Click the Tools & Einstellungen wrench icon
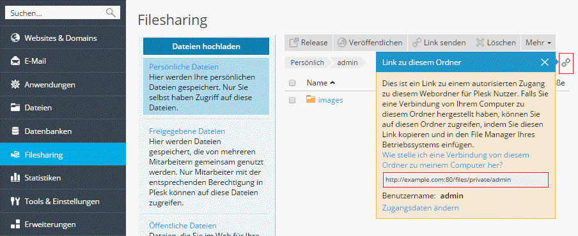 click(15, 201)
